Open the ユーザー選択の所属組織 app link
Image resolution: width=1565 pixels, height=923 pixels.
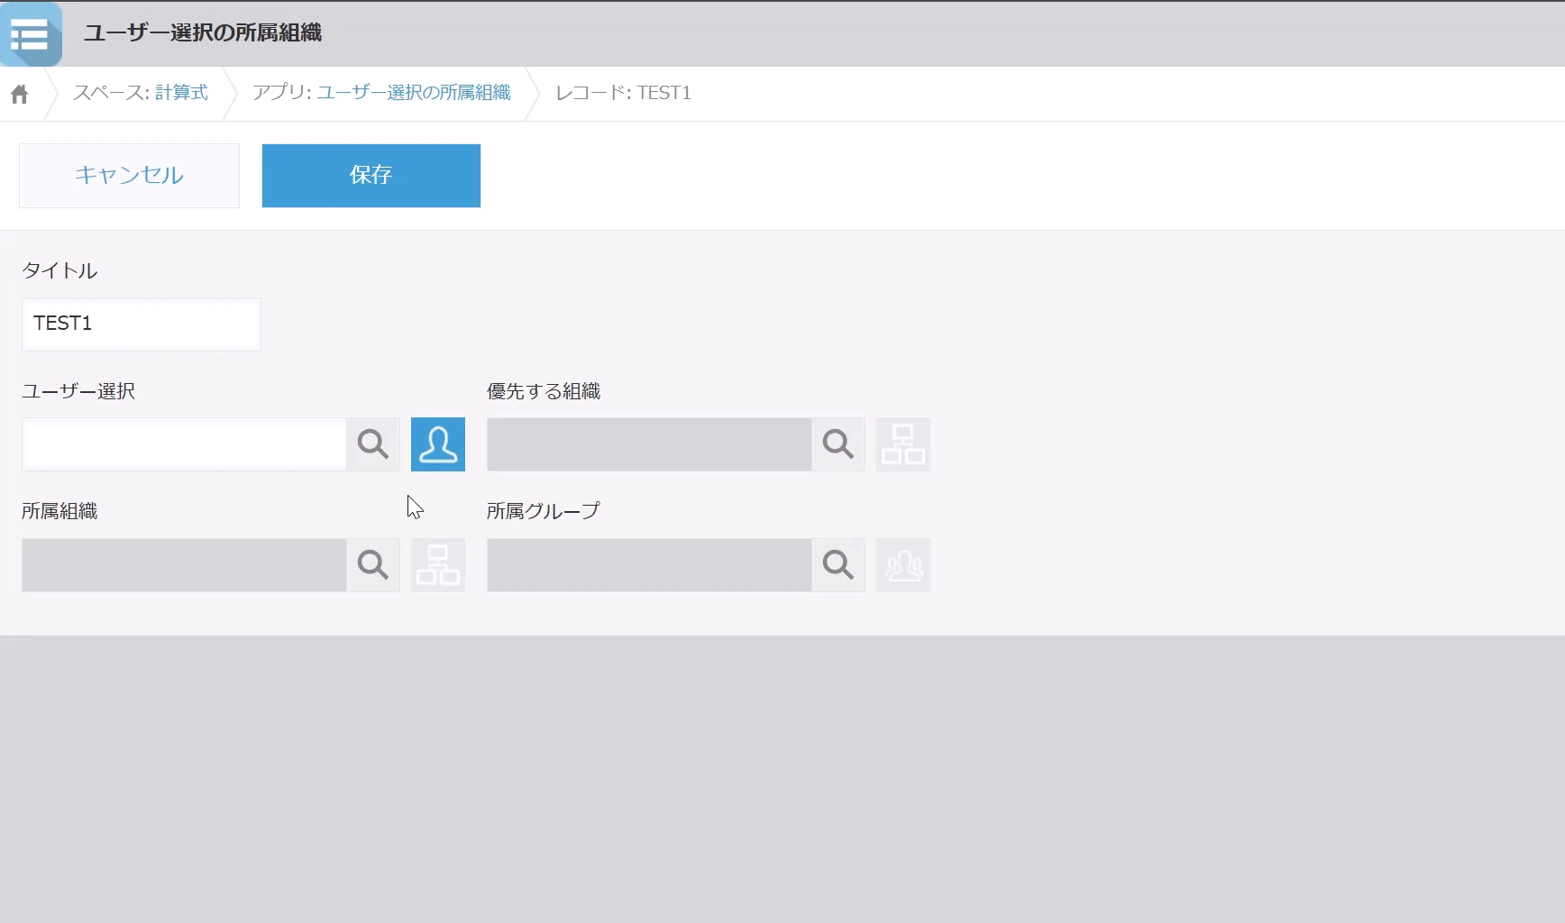tap(414, 93)
